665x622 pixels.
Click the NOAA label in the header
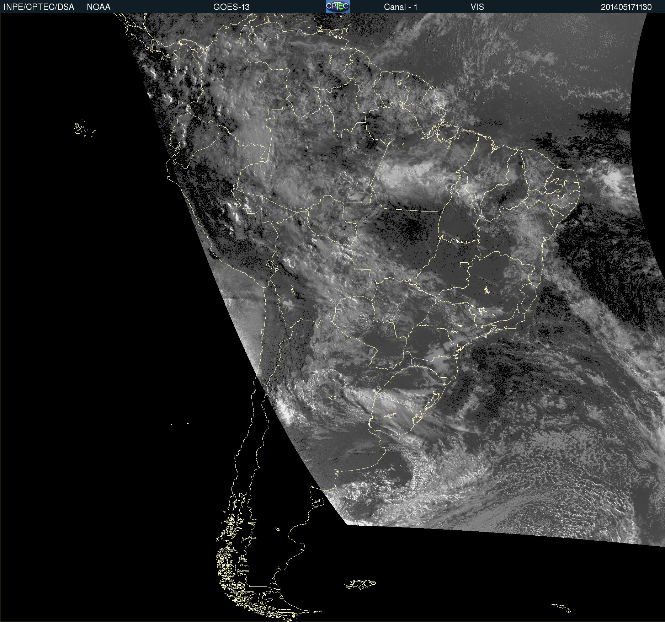click(99, 7)
